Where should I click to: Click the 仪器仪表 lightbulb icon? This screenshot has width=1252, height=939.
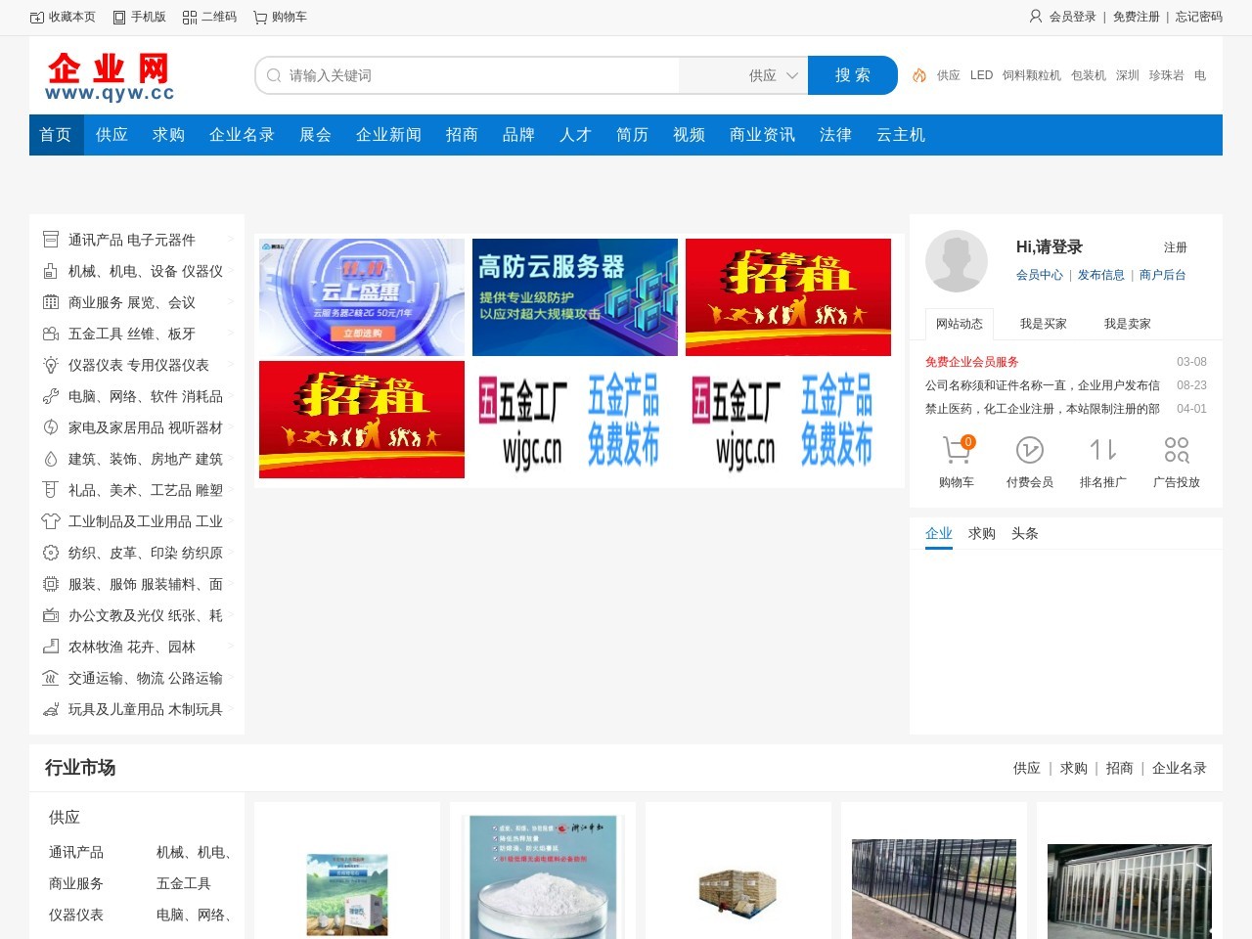point(51,365)
